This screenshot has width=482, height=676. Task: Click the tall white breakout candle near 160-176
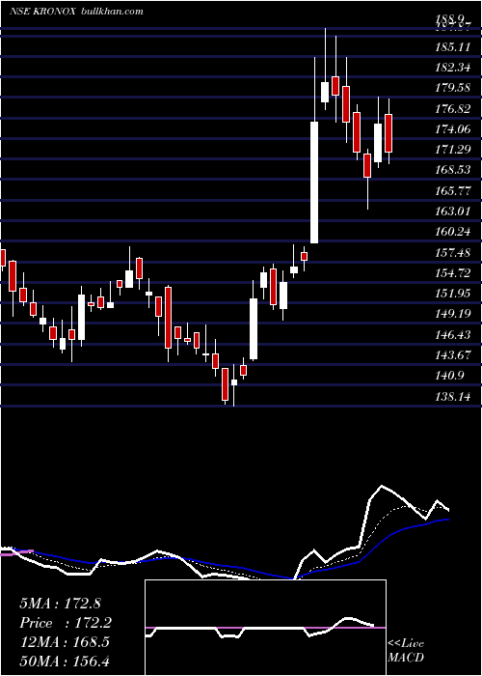click(x=314, y=182)
